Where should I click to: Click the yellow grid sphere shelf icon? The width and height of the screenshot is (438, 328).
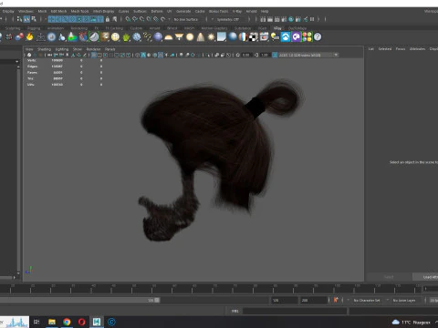tap(115, 37)
